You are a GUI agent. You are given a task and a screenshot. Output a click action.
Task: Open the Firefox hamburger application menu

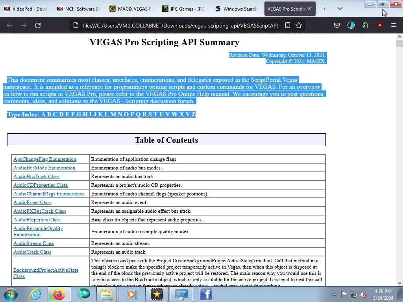click(393, 25)
